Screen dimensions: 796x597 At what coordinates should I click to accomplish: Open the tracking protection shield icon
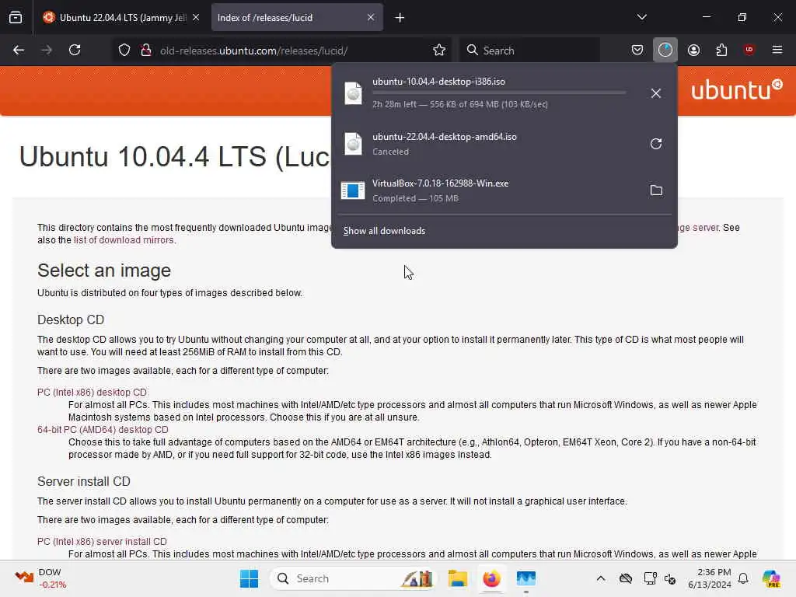point(124,51)
